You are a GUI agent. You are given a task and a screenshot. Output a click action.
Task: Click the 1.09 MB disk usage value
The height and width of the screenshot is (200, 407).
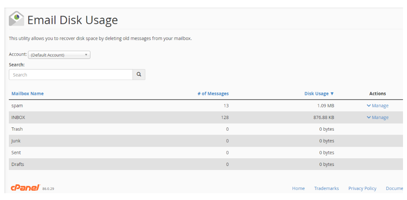coord(325,106)
